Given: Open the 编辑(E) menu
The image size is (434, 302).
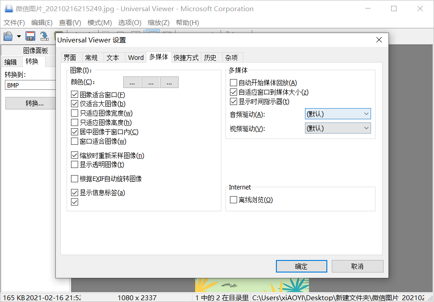Looking at the screenshot, I should pyautogui.click(x=42, y=23).
